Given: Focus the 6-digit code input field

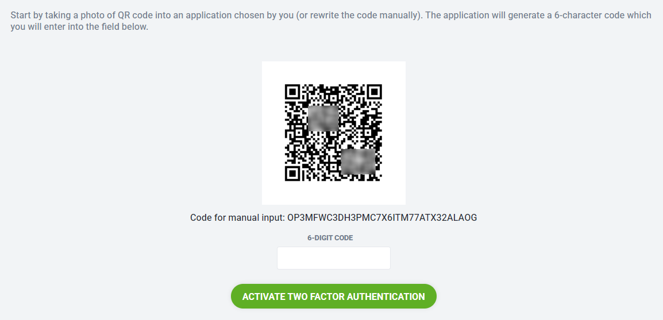Looking at the screenshot, I should pyautogui.click(x=334, y=258).
